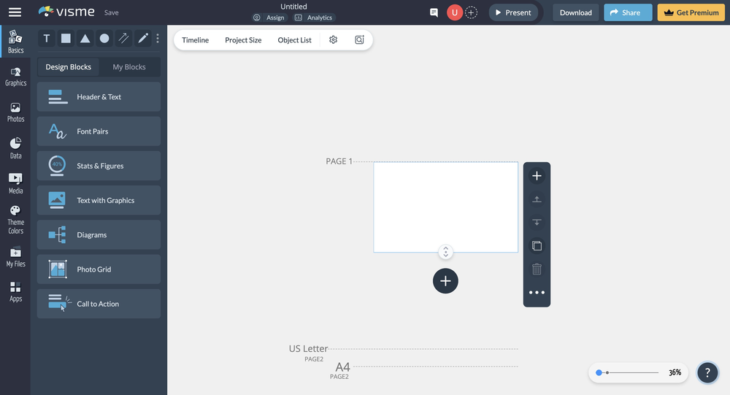Click Save next to Visme logo
This screenshot has height=395, width=730.
[111, 12]
